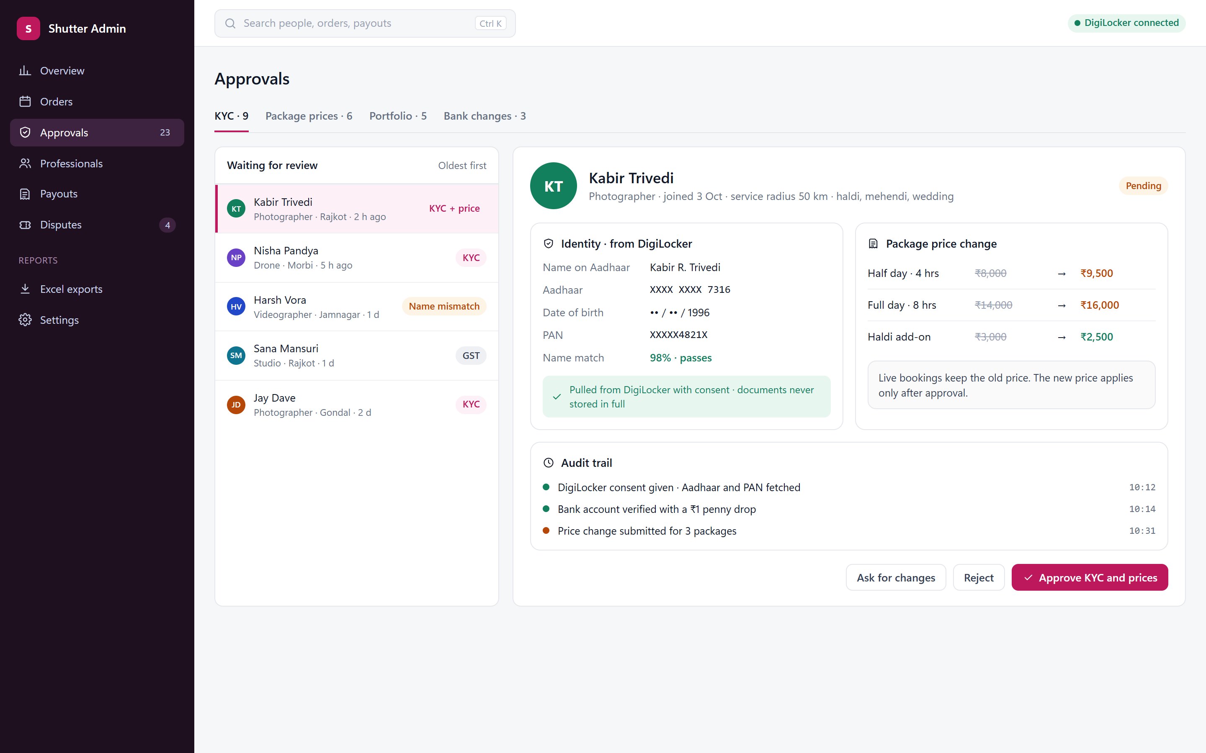Click the Excel exports download icon
The image size is (1206, 753).
(x=25, y=289)
